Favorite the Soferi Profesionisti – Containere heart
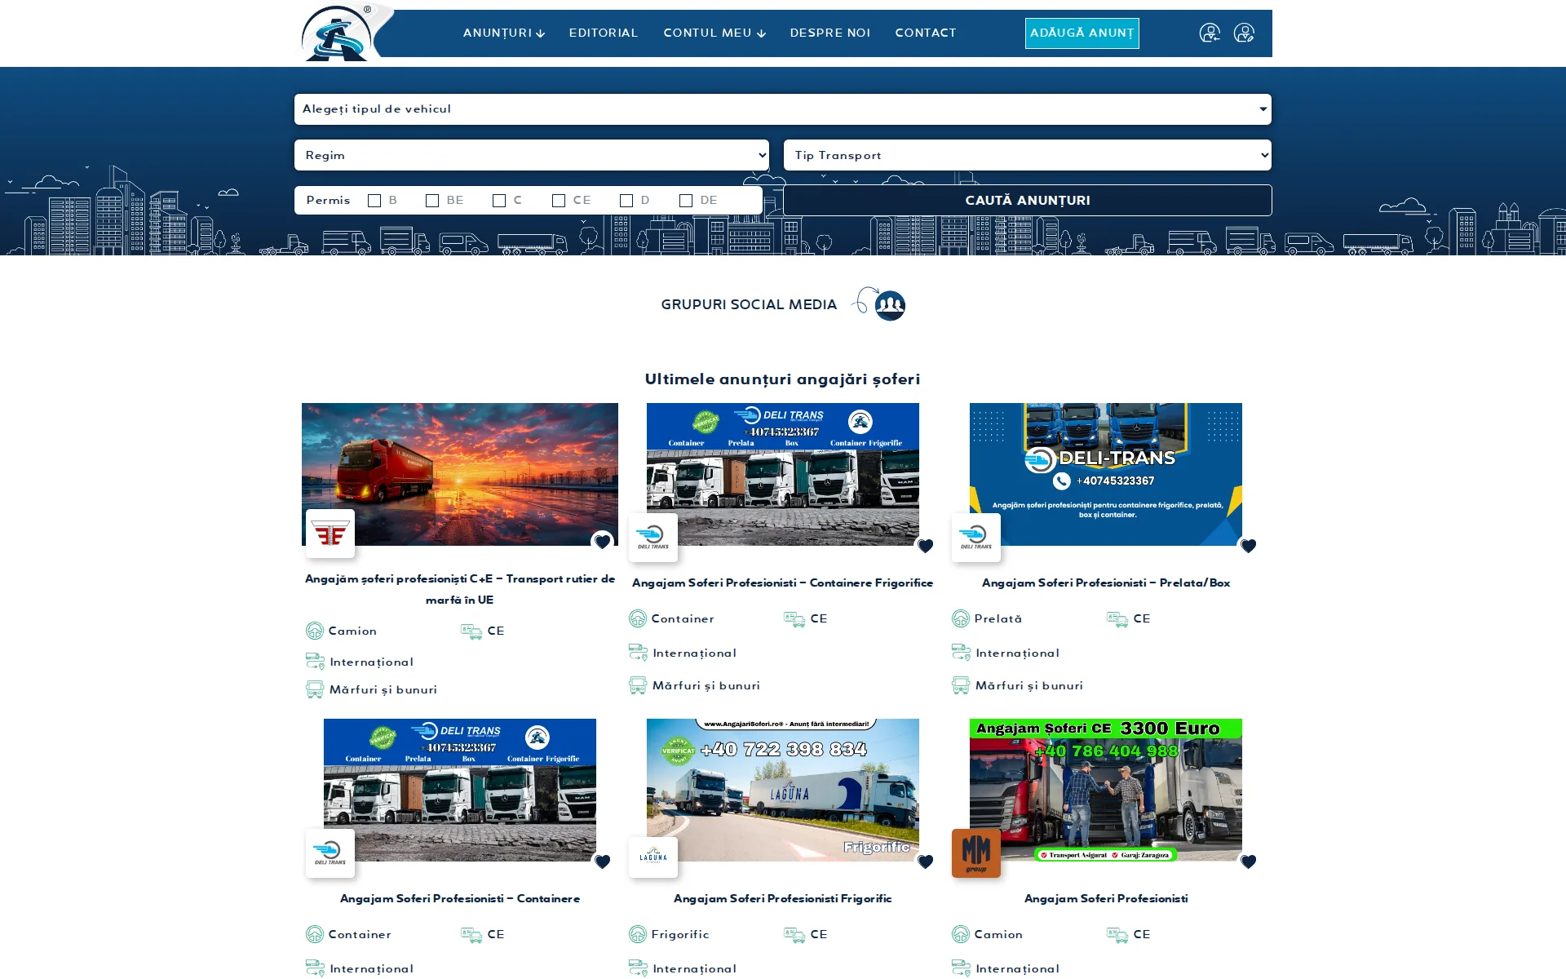The height and width of the screenshot is (979, 1566). pyautogui.click(x=602, y=862)
